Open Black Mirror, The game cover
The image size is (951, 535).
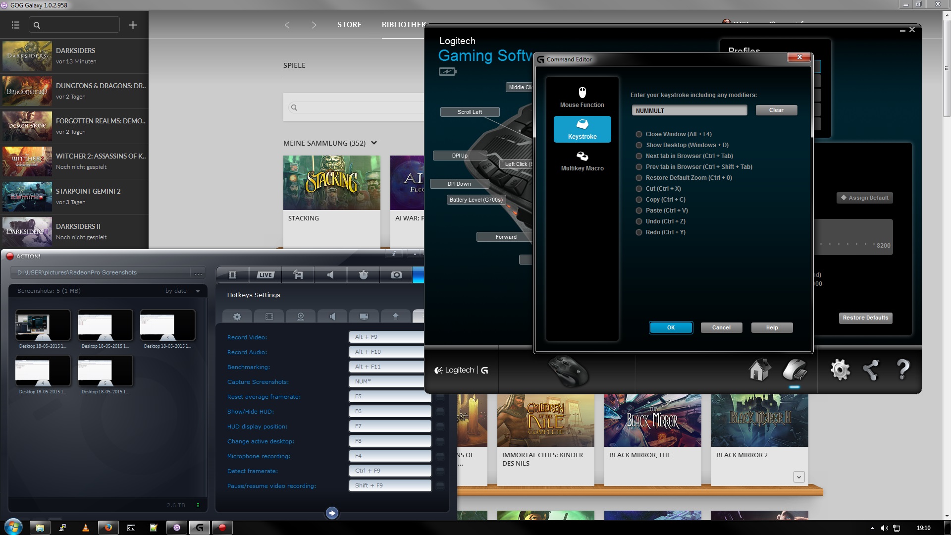pos(652,421)
